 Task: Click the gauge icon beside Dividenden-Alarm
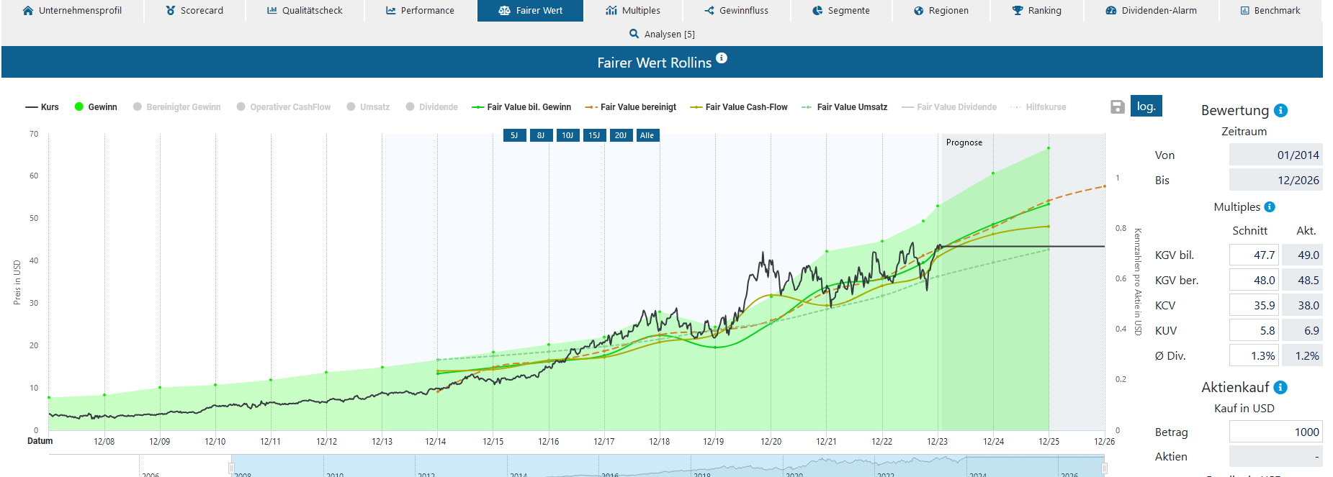[1111, 11]
